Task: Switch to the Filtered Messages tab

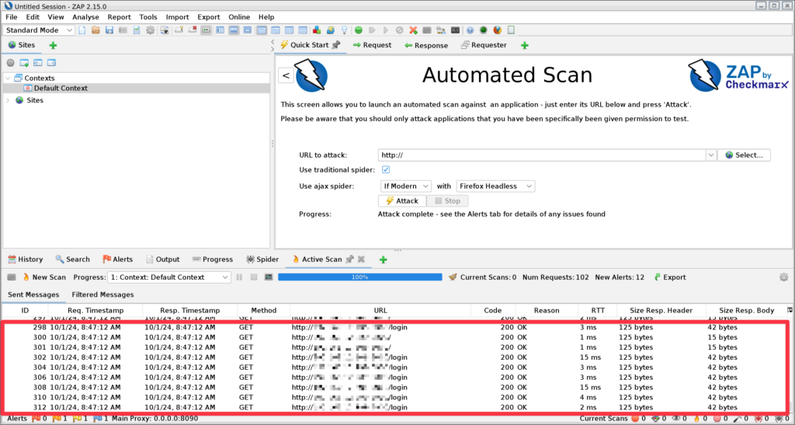Action: click(x=103, y=294)
